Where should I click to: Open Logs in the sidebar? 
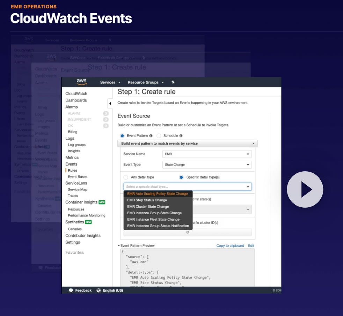(x=70, y=138)
